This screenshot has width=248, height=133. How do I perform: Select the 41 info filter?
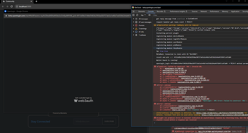click(141, 32)
